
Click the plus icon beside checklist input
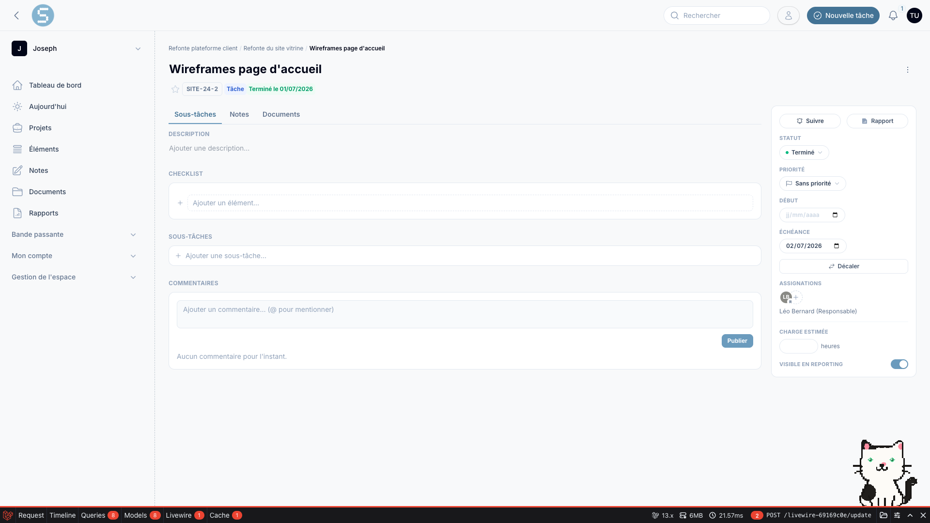[180, 203]
